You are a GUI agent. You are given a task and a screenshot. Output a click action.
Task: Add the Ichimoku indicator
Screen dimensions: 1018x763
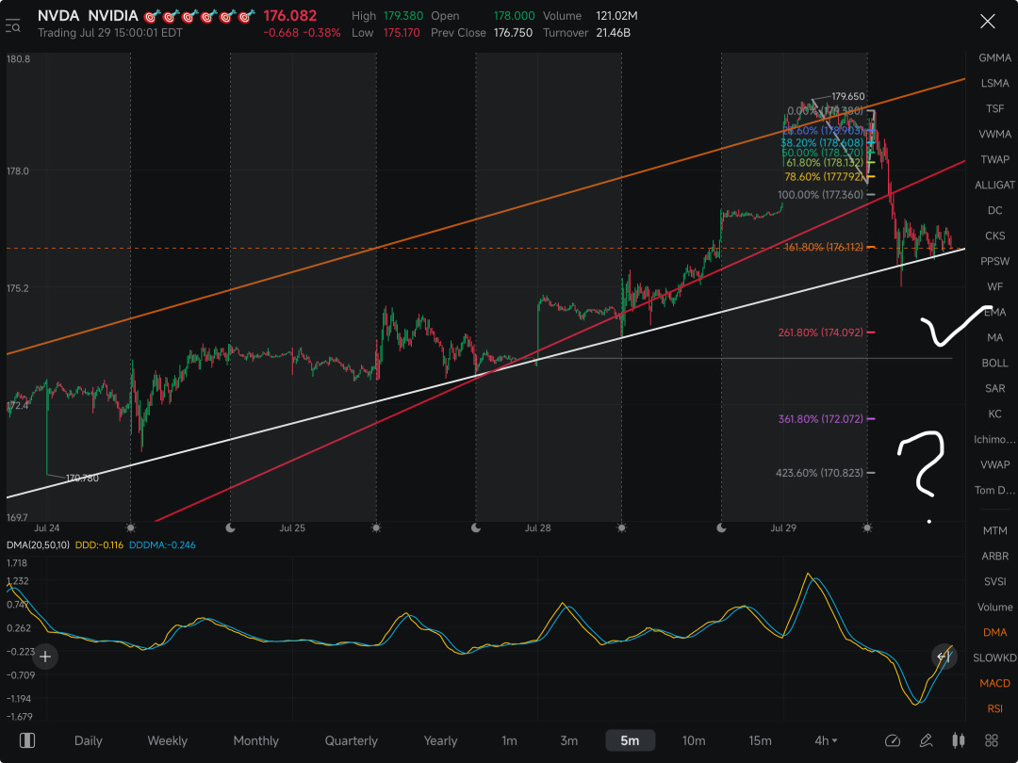994,439
